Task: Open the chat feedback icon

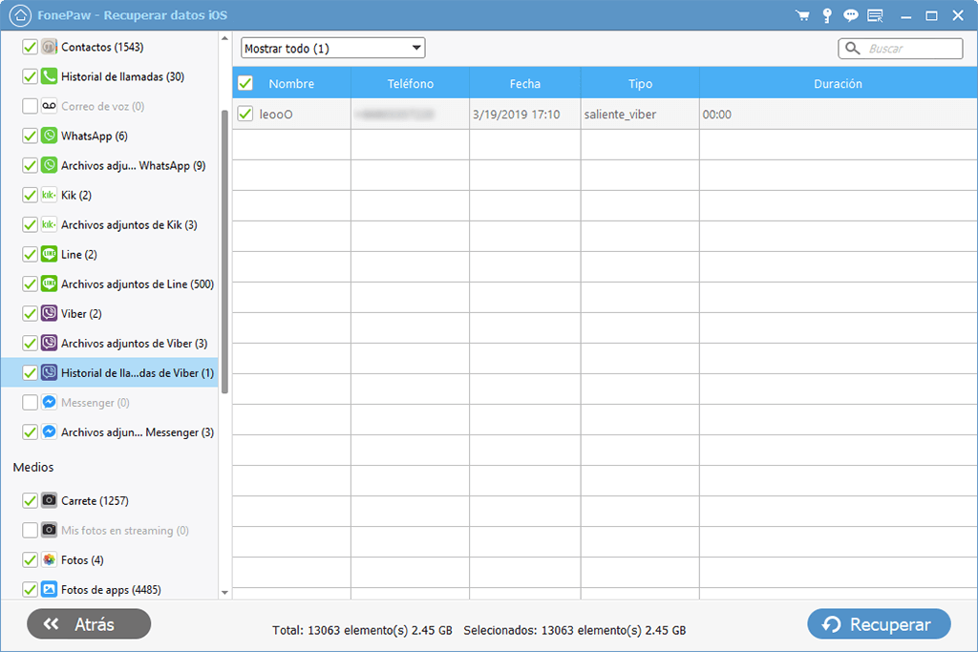Action: (x=851, y=15)
